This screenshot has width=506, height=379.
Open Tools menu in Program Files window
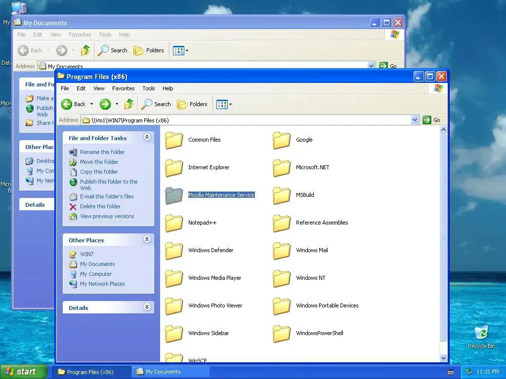pyautogui.click(x=148, y=88)
